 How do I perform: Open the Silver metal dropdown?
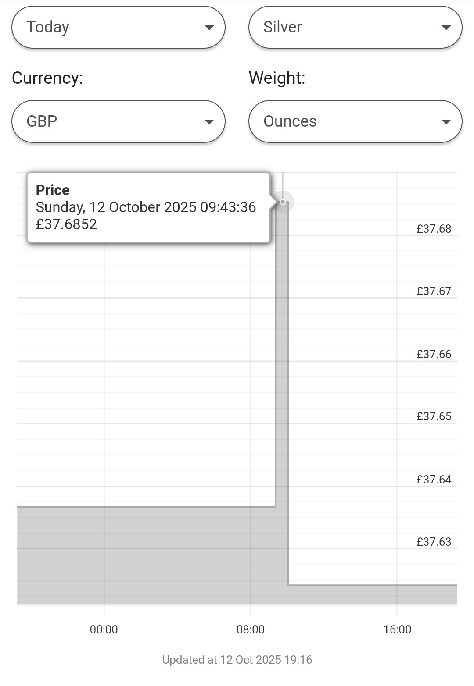(355, 27)
